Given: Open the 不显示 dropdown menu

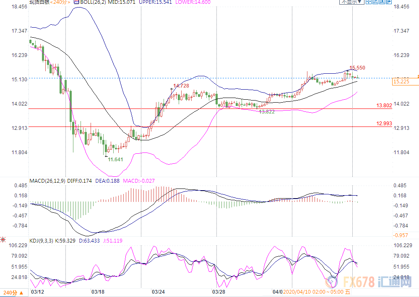Looking at the screenshot, I should 352,2.
